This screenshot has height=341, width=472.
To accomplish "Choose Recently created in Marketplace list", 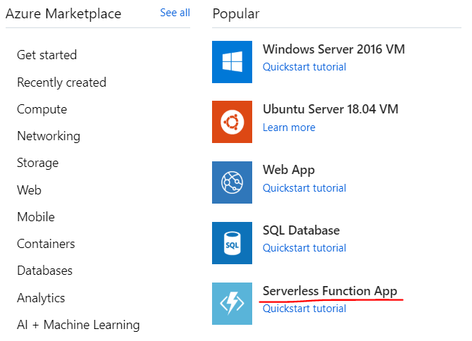I will click(x=61, y=82).
